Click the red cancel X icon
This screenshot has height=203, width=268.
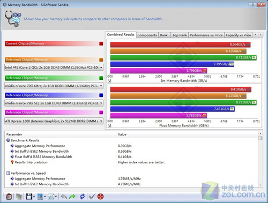pos(101,197)
